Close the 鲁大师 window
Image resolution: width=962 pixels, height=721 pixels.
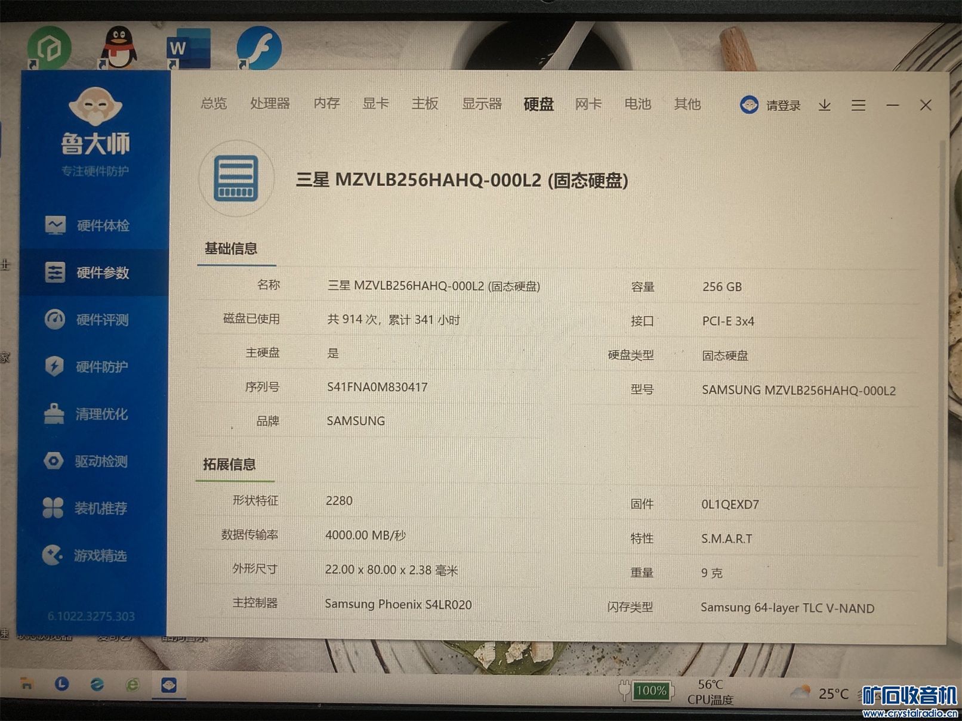[926, 105]
